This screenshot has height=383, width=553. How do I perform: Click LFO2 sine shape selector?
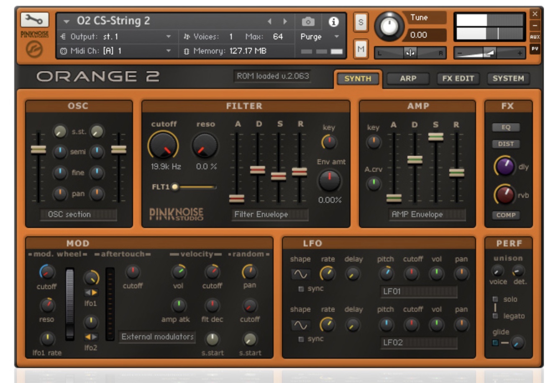[x=300, y=325]
